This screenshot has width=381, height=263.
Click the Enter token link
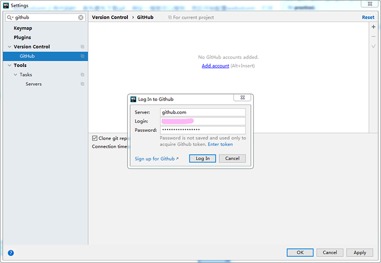220,145
